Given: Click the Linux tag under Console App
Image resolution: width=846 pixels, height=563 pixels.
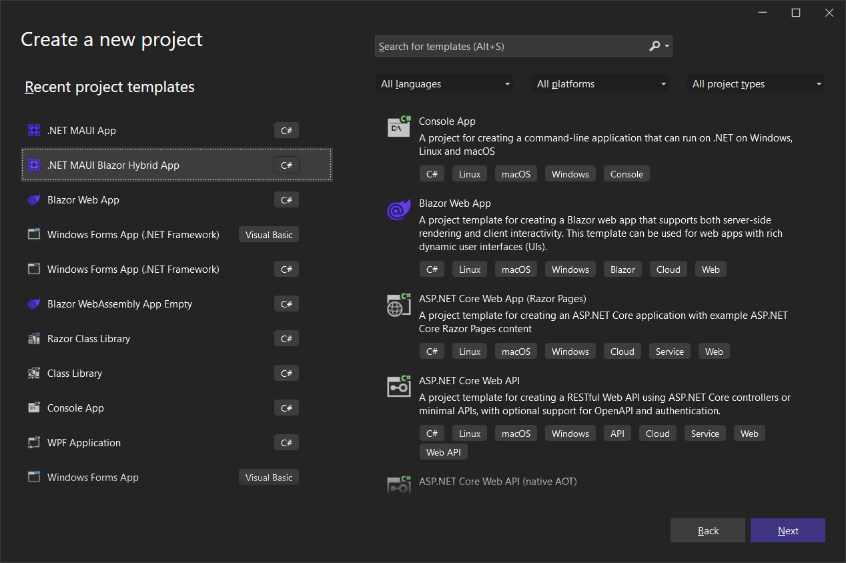Looking at the screenshot, I should click(470, 174).
